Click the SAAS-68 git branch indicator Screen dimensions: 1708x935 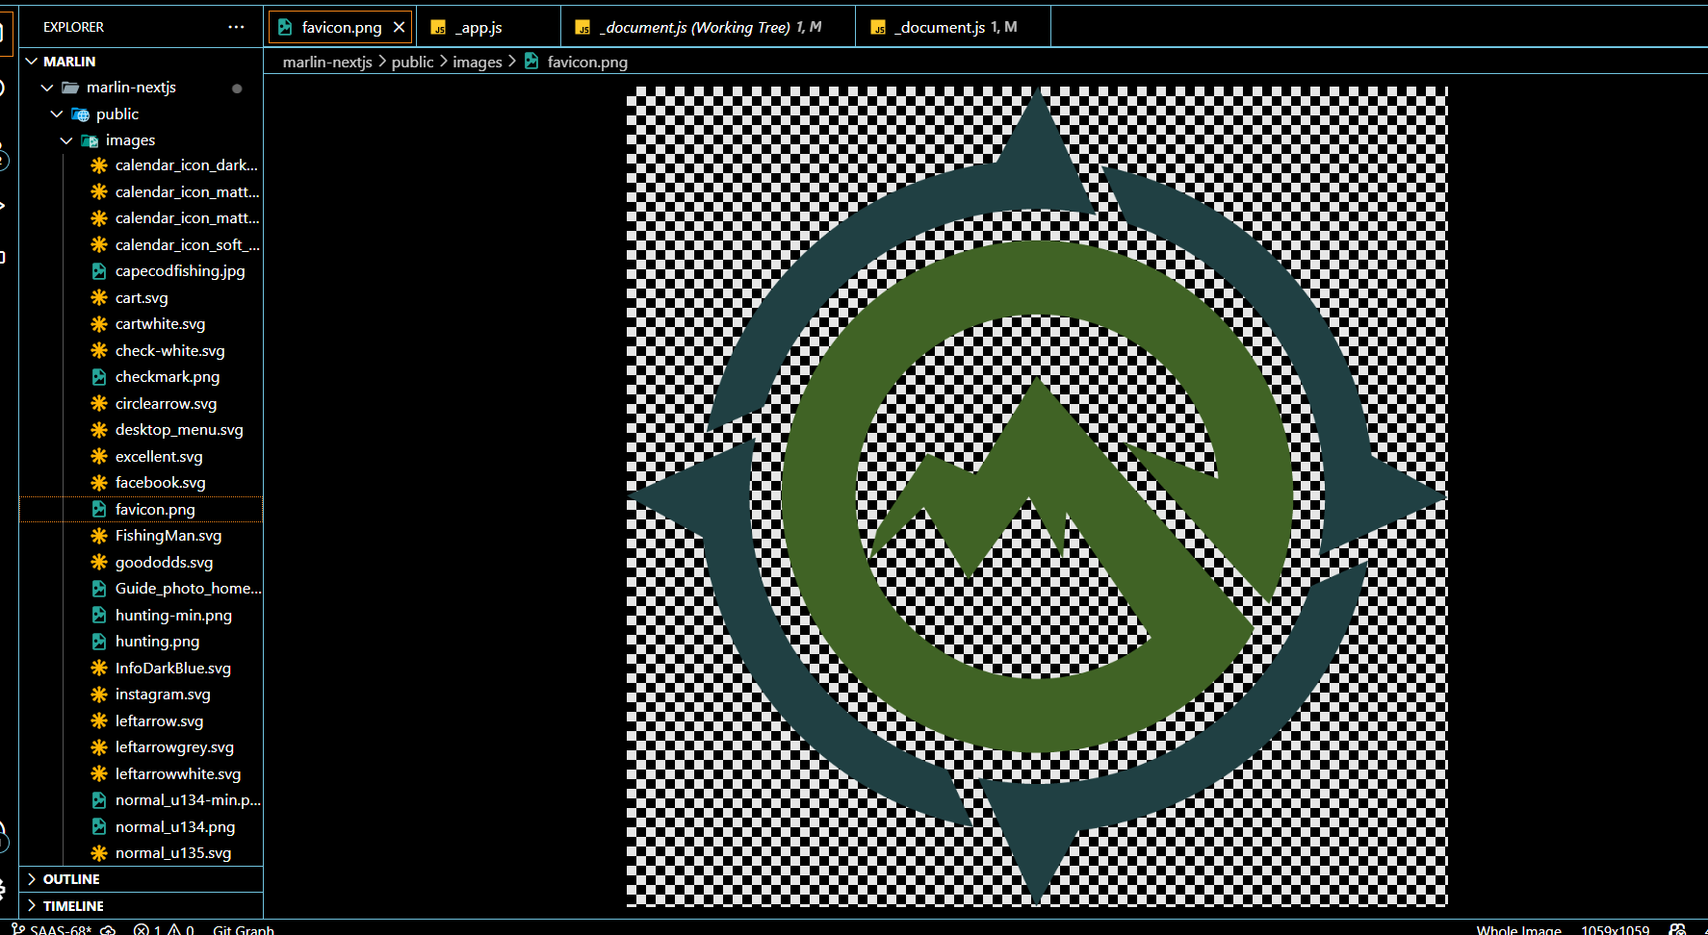60,929
